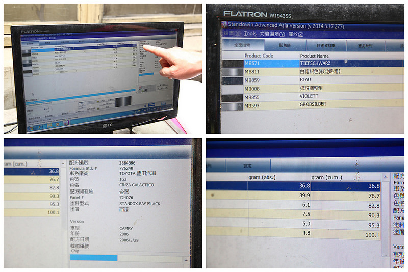The height and width of the screenshot is (272, 408).
Task: Click the formula number 3884596
Action: pos(127,163)
